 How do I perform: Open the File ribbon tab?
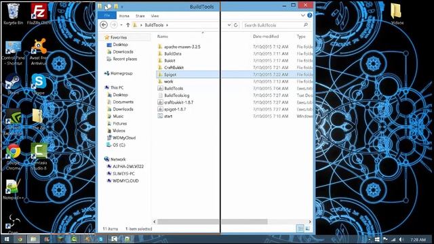coord(107,16)
